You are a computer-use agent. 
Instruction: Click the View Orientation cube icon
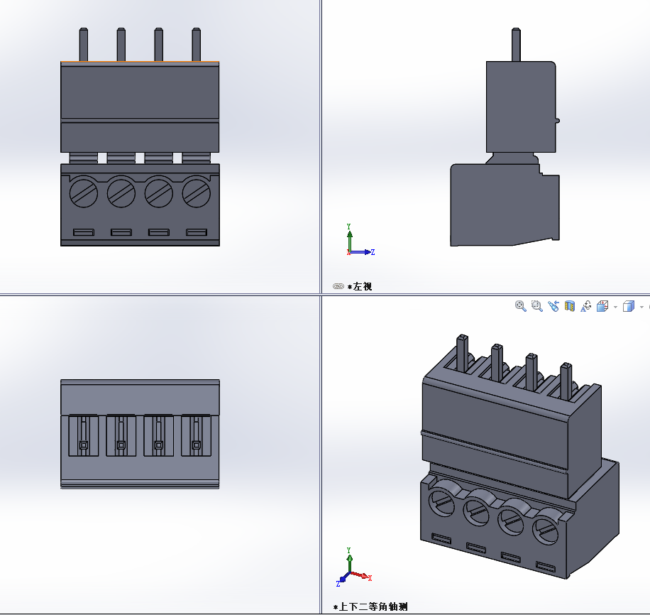click(602, 306)
